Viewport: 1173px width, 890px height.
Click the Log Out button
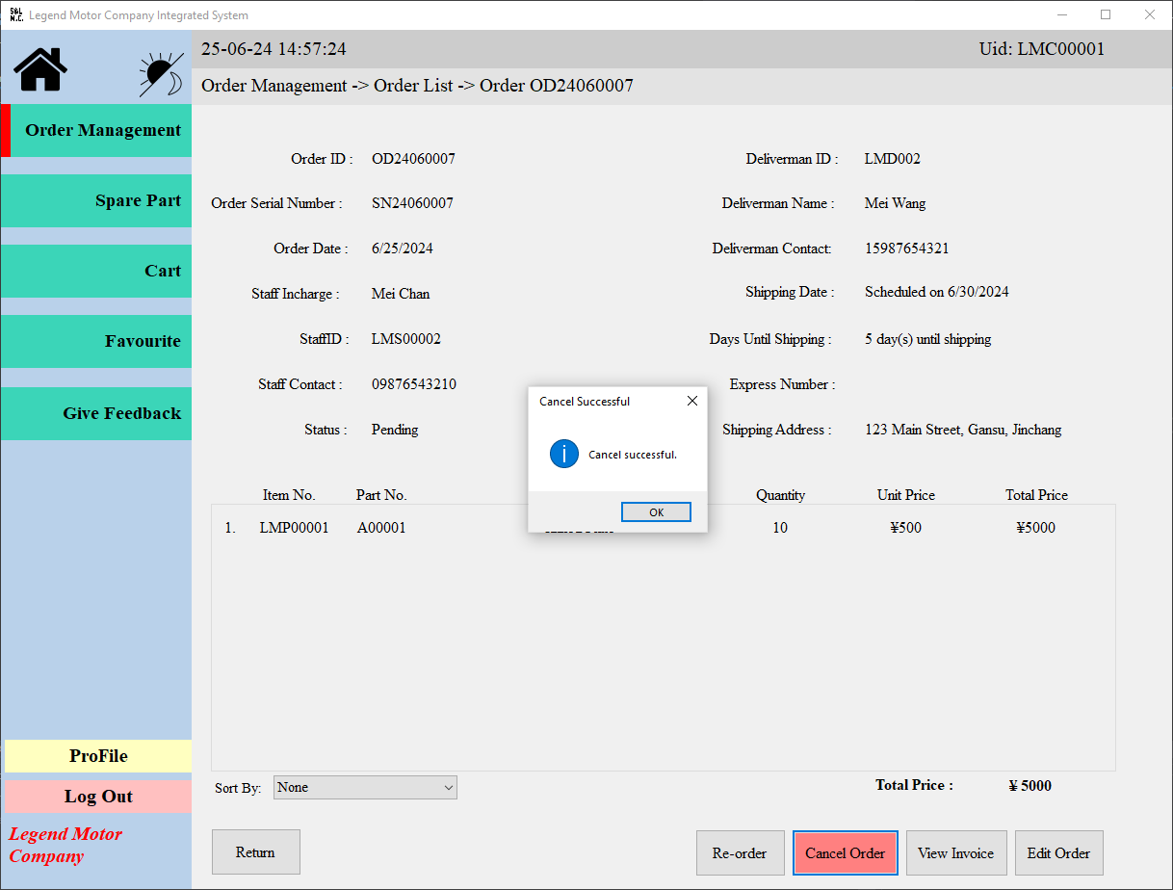[x=98, y=797]
